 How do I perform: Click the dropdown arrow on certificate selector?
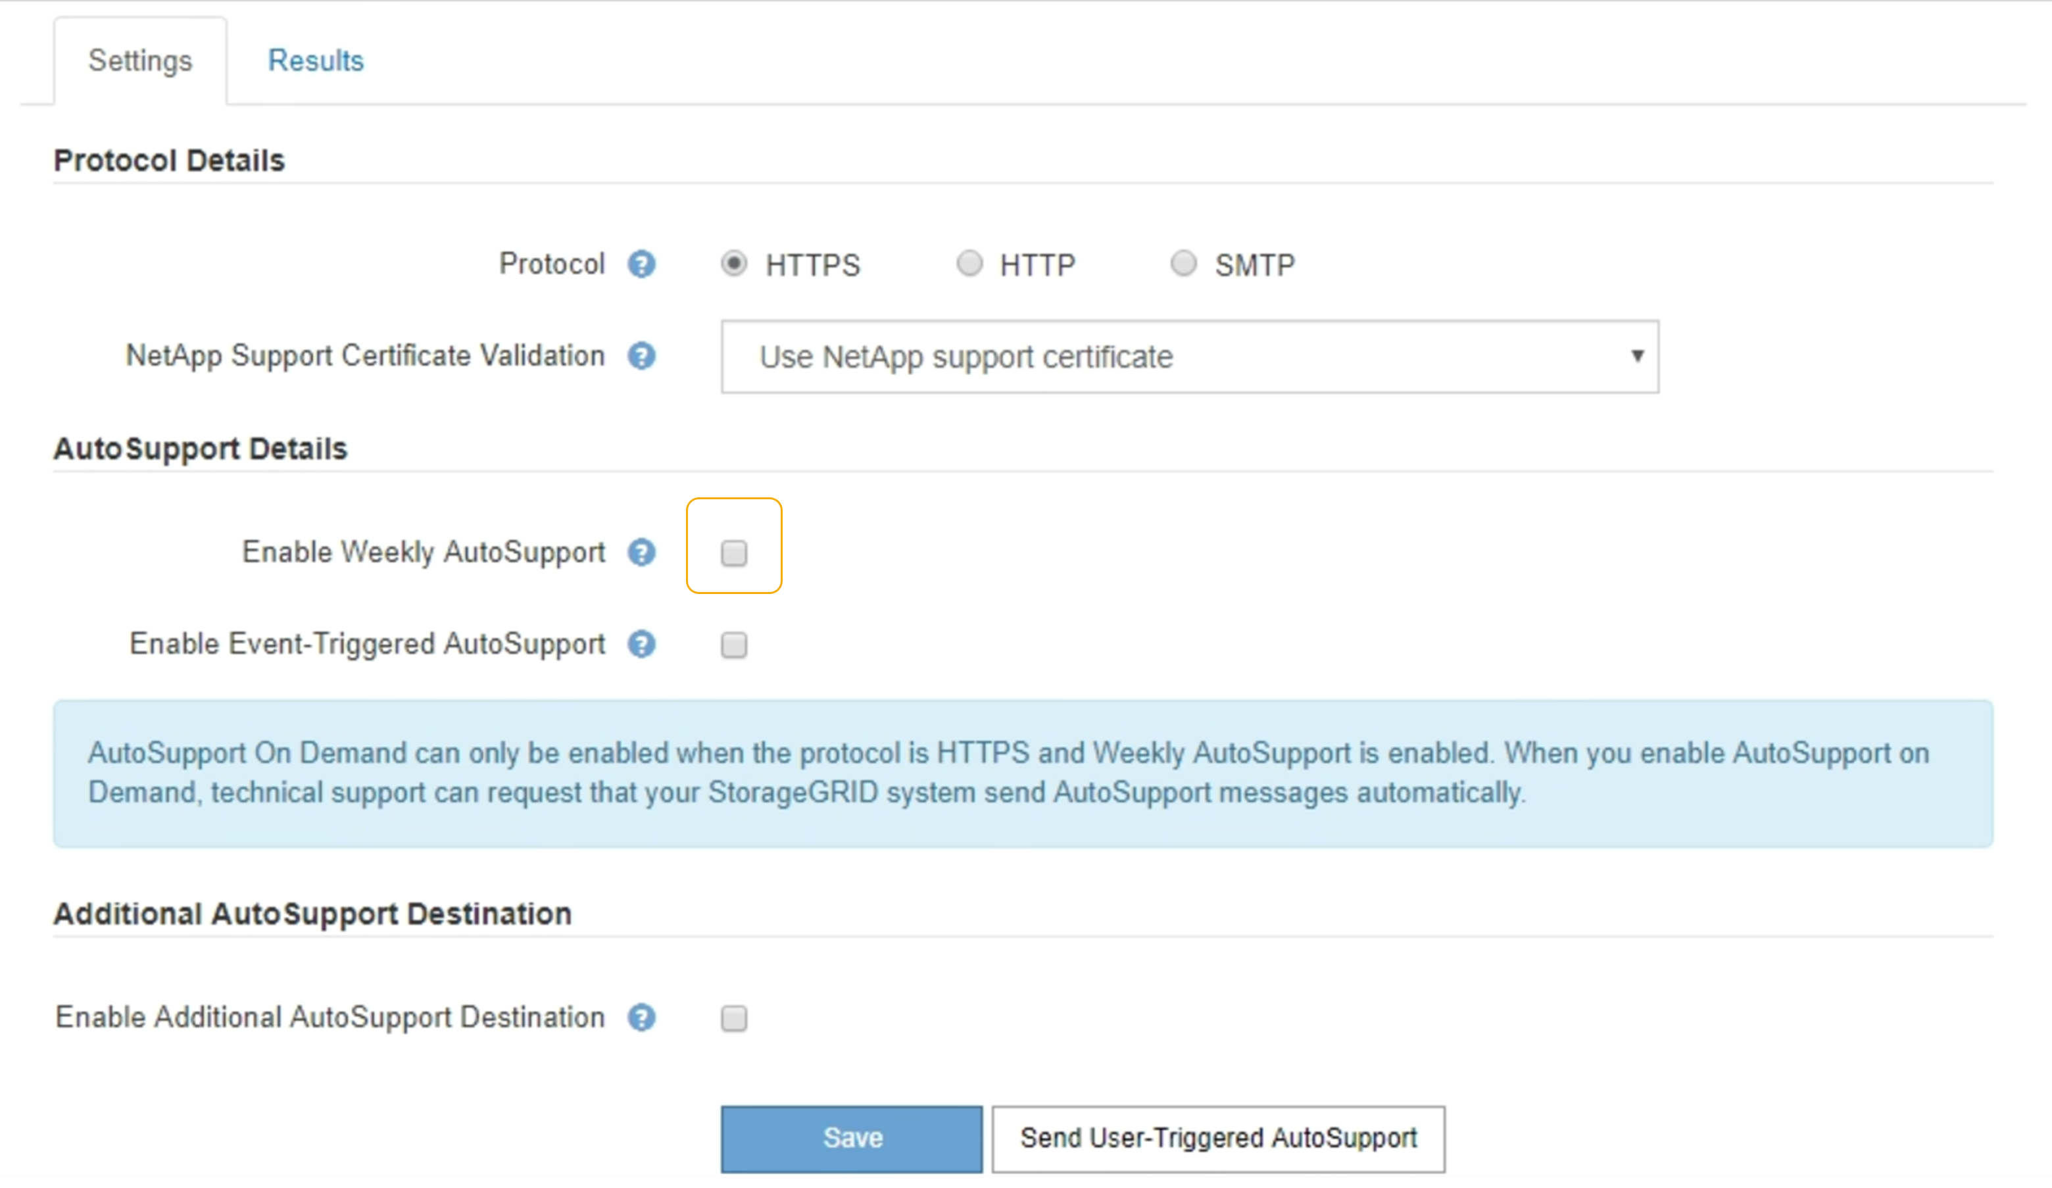(1637, 356)
